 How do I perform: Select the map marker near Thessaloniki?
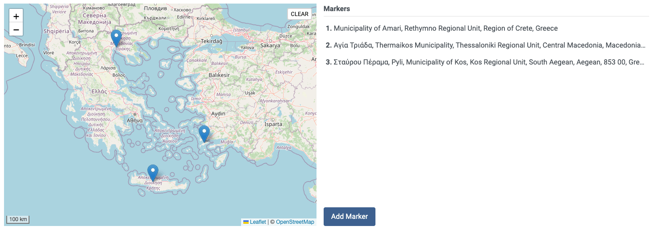click(x=116, y=38)
